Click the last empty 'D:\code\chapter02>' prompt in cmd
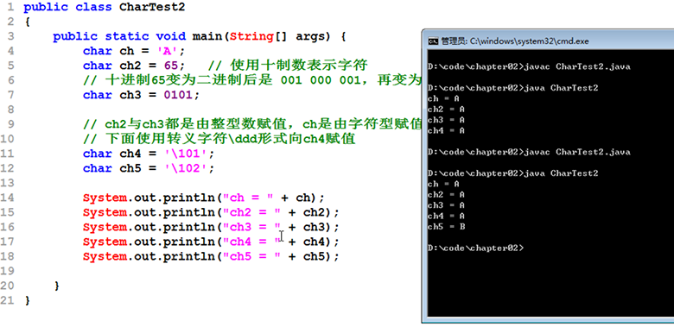 point(476,248)
